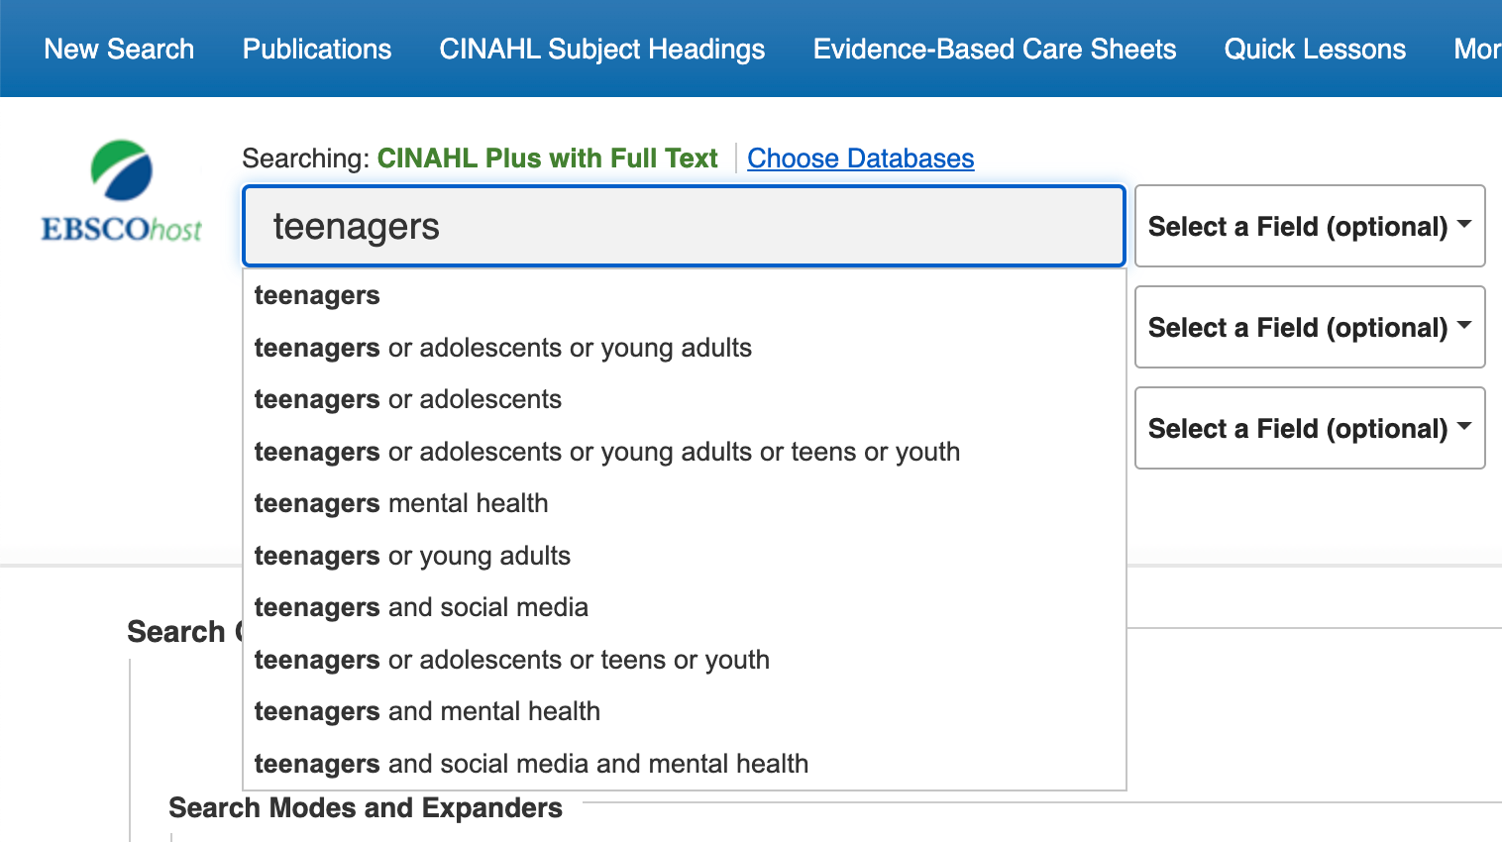Click the Choose Databases link
Screen dimensions: 1502x842
pos(860,158)
